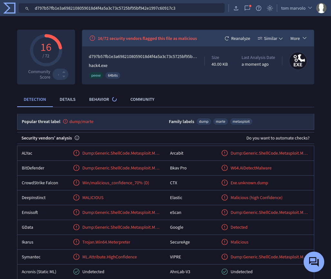This screenshot has height=279, width=331.
Task: Click the green check in Acronis row
Action: click(x=76, y=272)
